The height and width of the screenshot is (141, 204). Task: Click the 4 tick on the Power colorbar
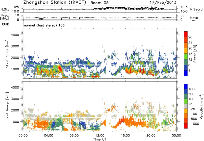click(x=189, y=71)
